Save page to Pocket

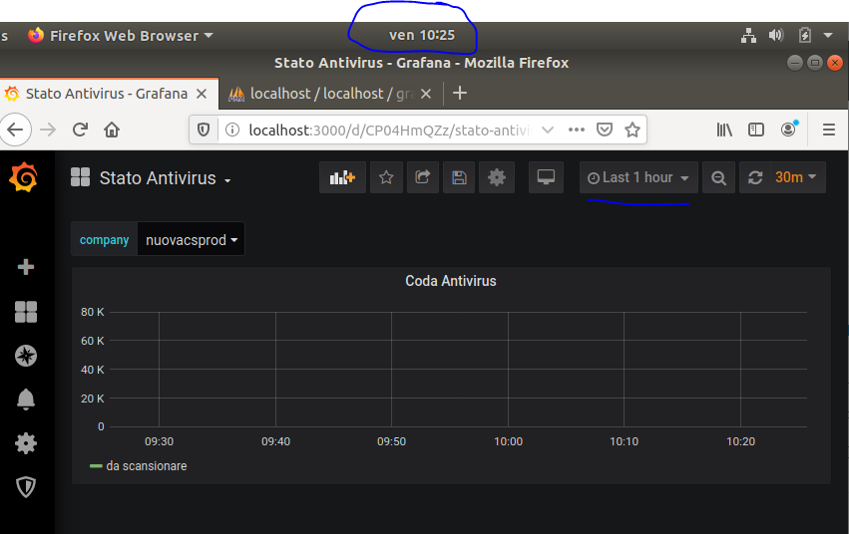(605, 130)
